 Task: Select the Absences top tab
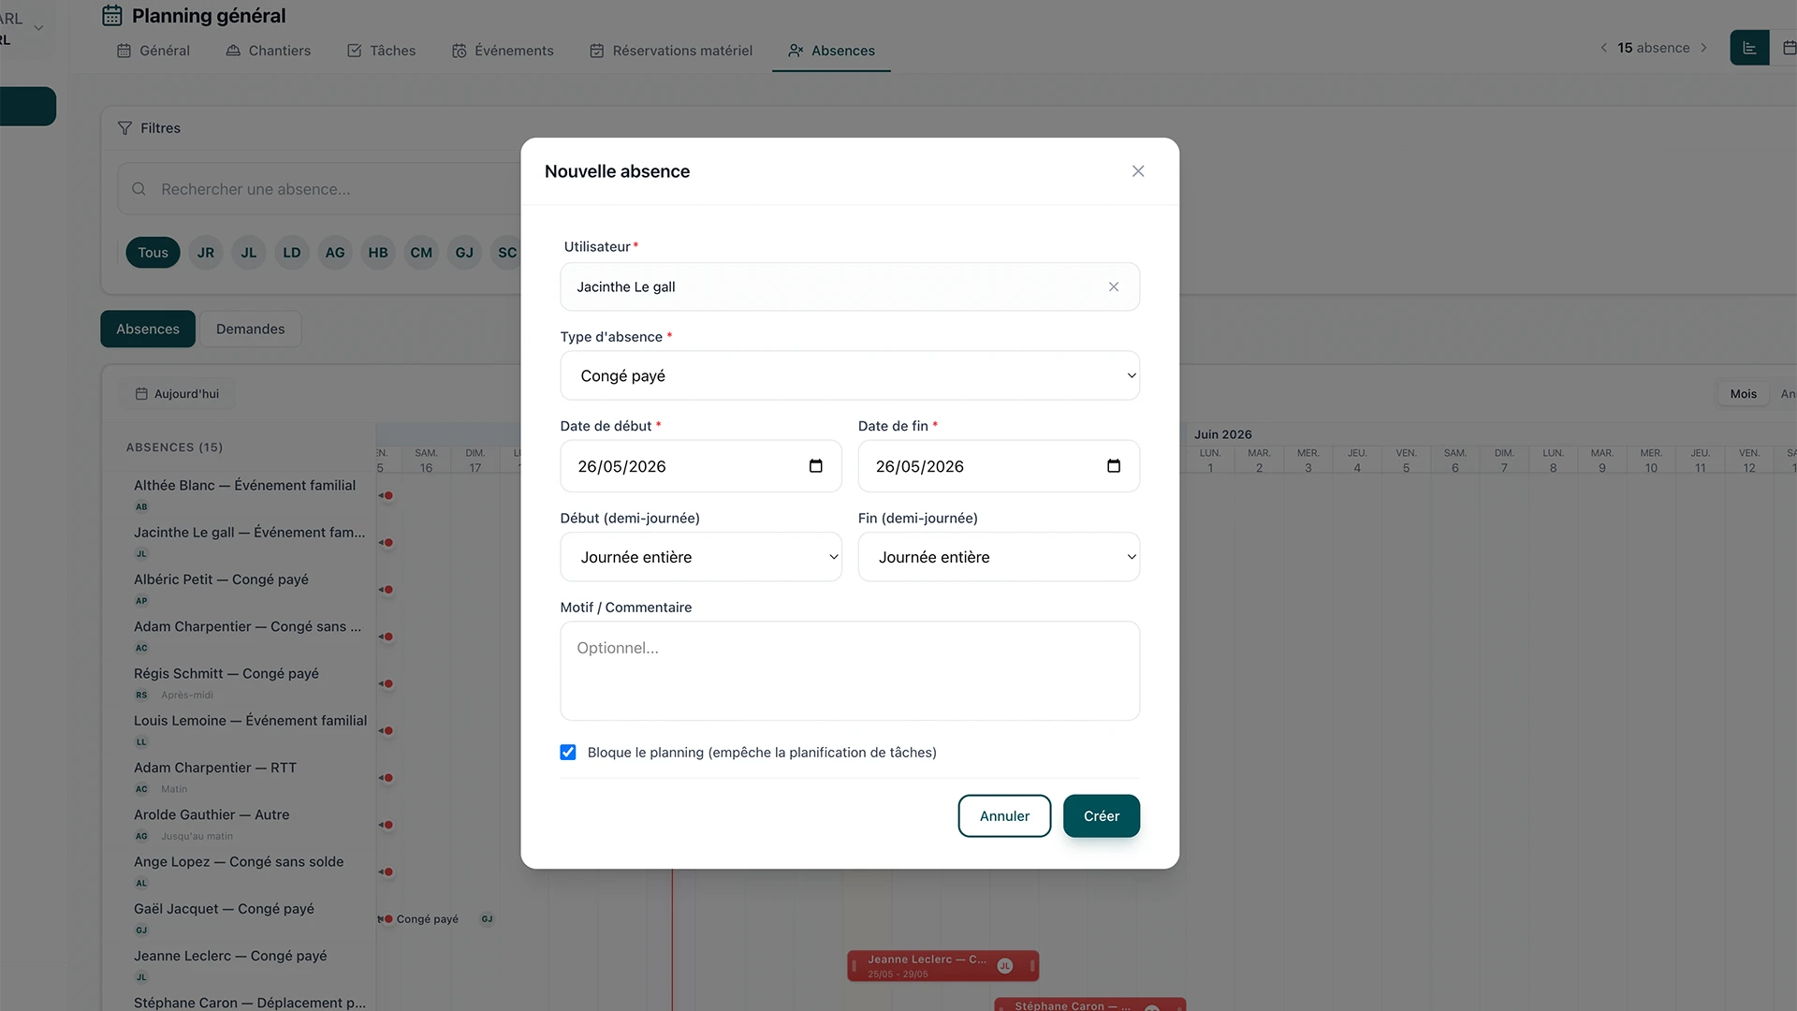(x=831, y=51)
